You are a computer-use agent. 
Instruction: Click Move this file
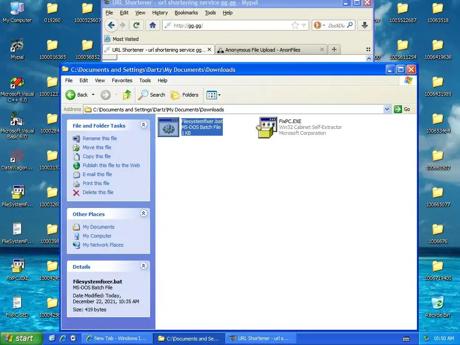(97, 147)
